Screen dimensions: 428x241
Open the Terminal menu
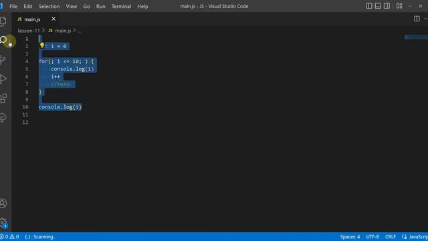coord(121,6)
